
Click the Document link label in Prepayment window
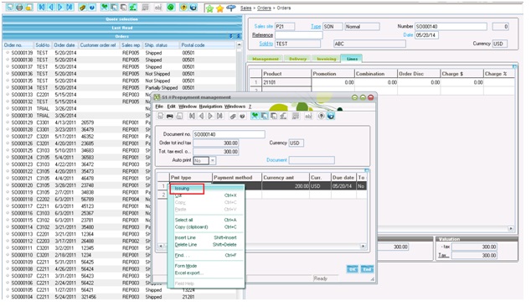click(x=276, y=159)
